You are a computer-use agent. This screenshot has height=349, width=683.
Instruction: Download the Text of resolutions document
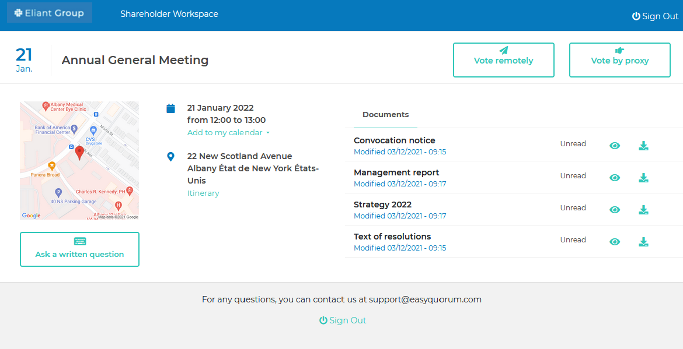click(643, 242)
